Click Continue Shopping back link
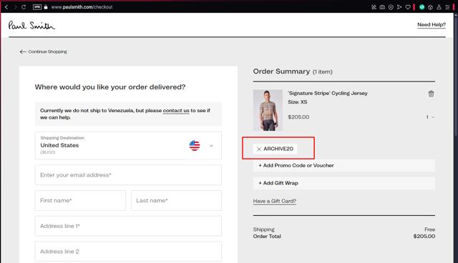This screenshot has width=458, height=263. tap(43, 51)
